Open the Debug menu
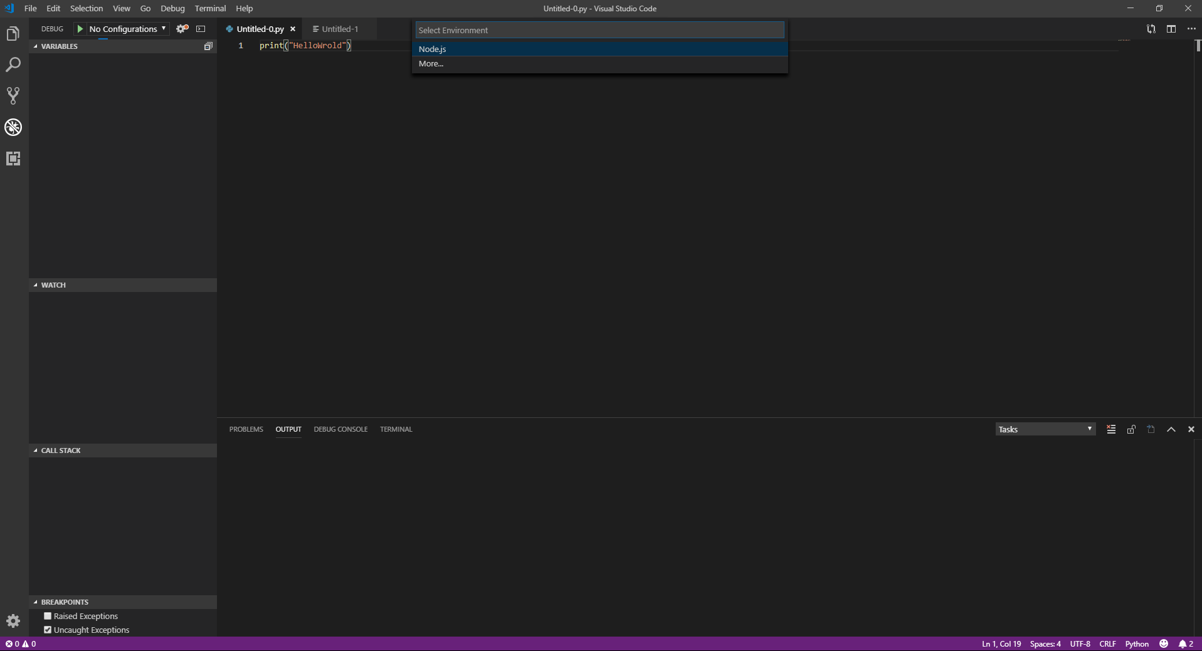 click(172, 8)
